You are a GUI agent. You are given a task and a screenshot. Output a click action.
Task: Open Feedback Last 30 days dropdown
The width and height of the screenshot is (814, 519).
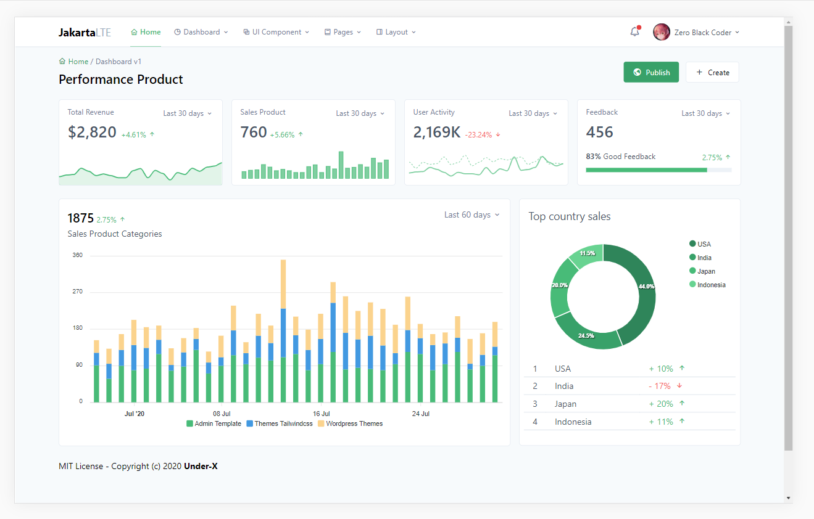[x=706, y=113]
